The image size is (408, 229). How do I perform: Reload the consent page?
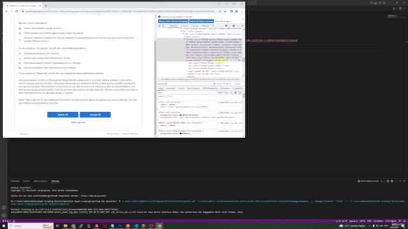(17, 11)
